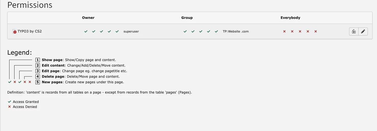Click the numbered 5 box for New pages
Screen dimensions: 377x131
point(38,82)
